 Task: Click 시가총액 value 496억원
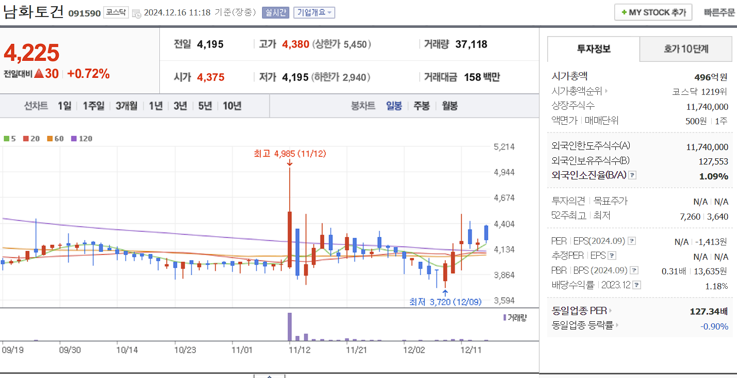coord(711,77)
